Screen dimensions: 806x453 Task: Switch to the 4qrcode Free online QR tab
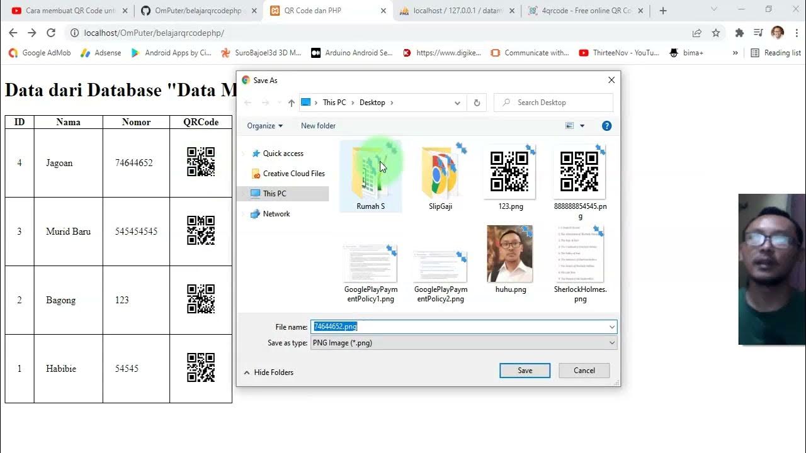(x=586, y=11)
